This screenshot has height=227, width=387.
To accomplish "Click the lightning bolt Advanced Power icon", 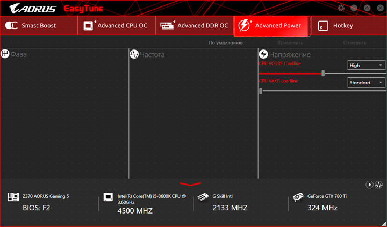I will click(x=245, y=26).
